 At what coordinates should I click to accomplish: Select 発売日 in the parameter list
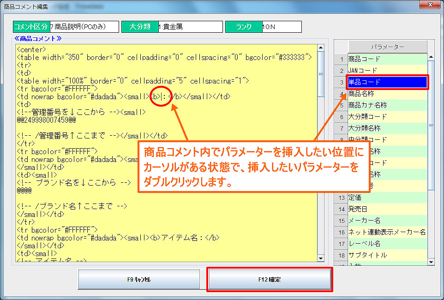(387, 209)
